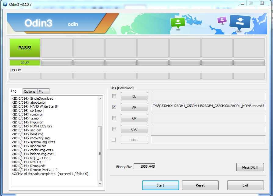Click the log scrollbar down arrow

(100, 184)
